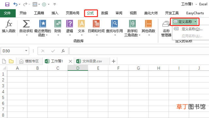Switch to the 开发工具 tab
This screenshot has height=118, width=209.
coord(172,13)
